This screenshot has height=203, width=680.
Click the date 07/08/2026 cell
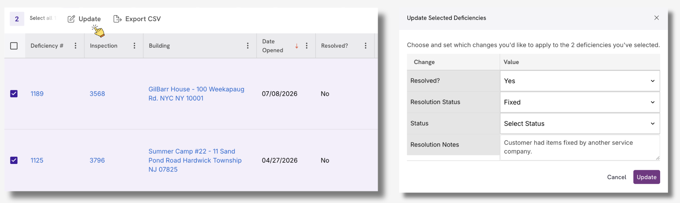point(279,94)
